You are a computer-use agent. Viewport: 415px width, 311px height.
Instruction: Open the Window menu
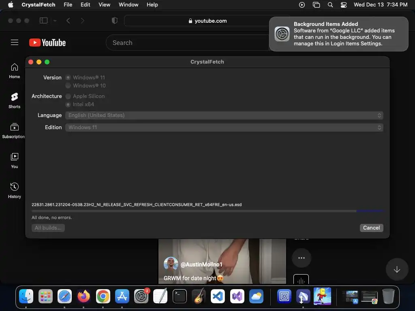click(x=128, y=5)
